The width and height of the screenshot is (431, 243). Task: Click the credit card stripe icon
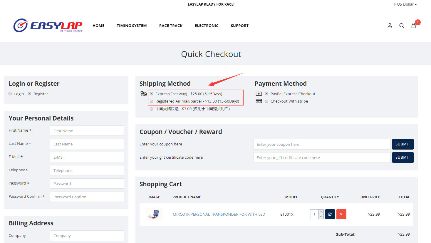pos(259,101)
